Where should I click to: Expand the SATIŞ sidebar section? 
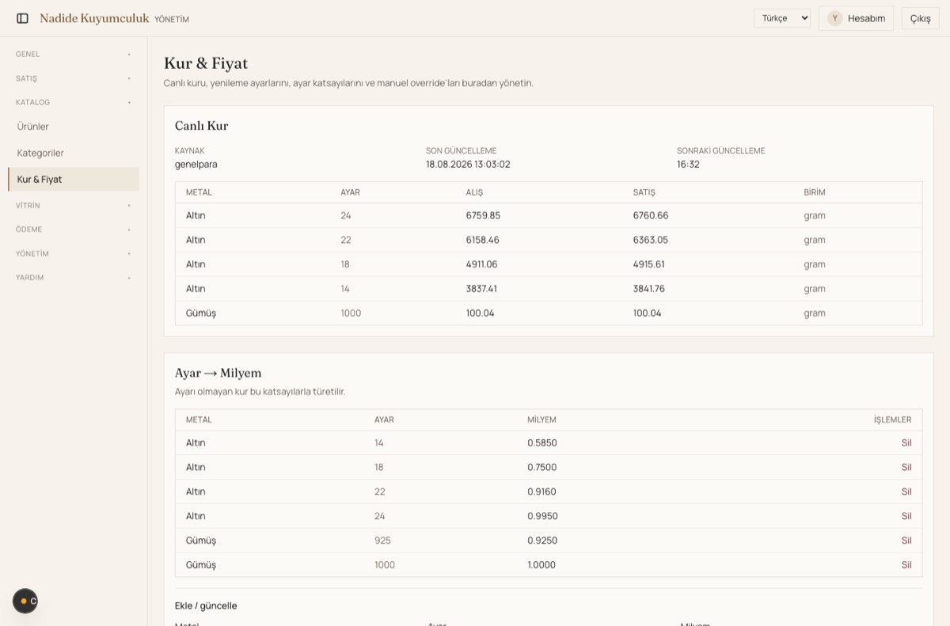[74, 78]
